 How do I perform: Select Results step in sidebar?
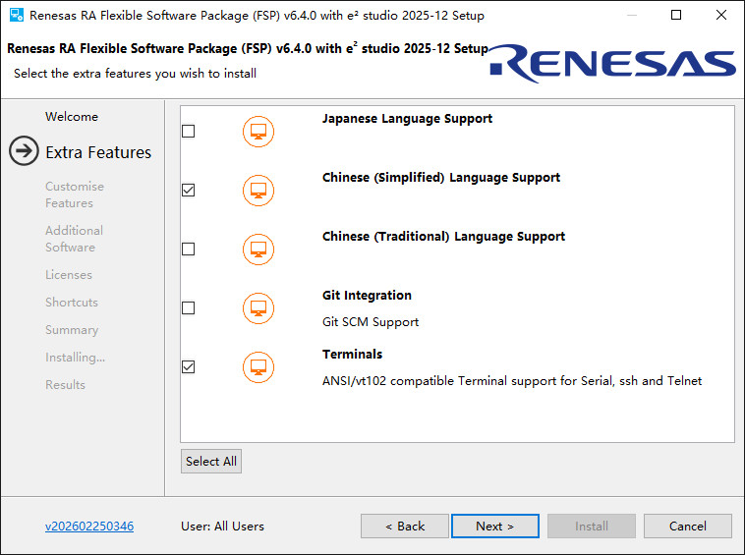click(65, 384)
